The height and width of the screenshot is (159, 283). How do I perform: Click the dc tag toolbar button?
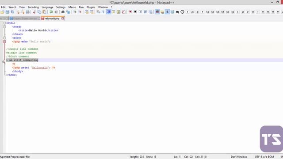(192, 12)
